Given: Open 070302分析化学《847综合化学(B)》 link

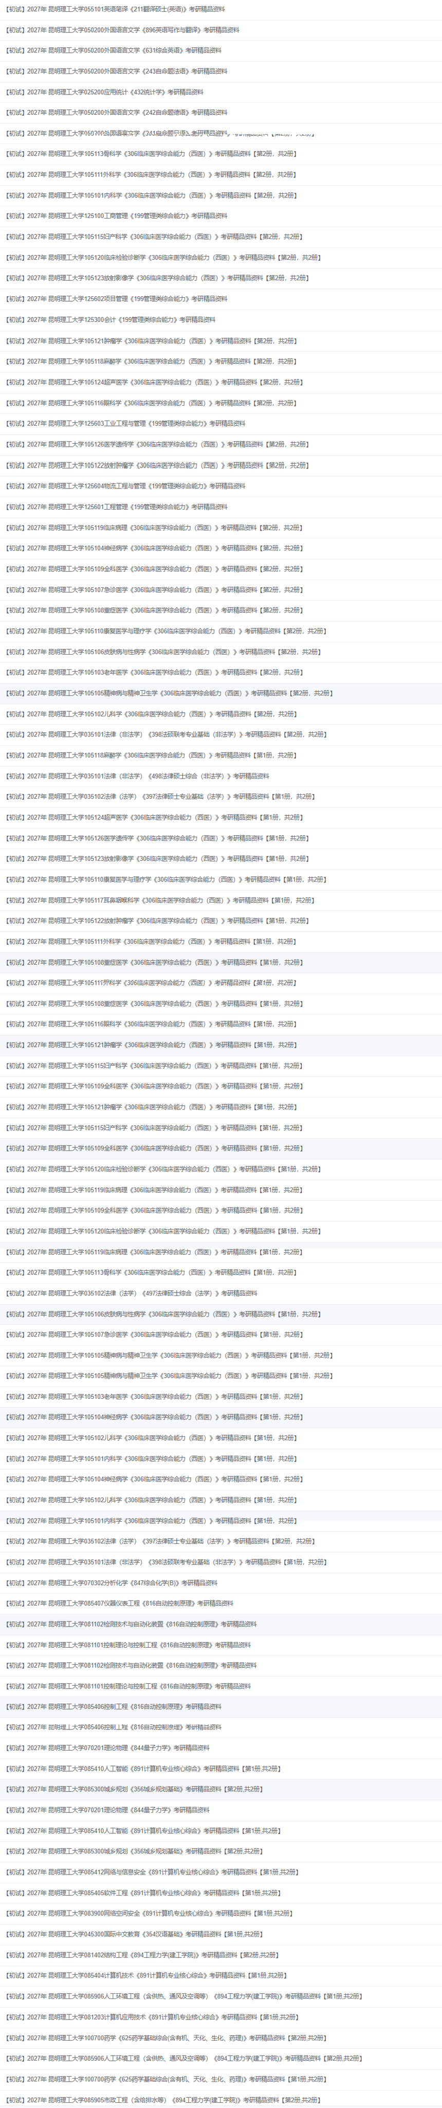Looking at the screenshot, I should 112,1582.
